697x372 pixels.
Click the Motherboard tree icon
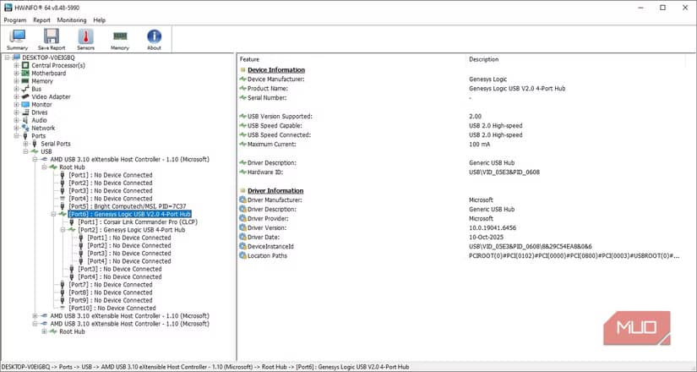pos(25,73)
